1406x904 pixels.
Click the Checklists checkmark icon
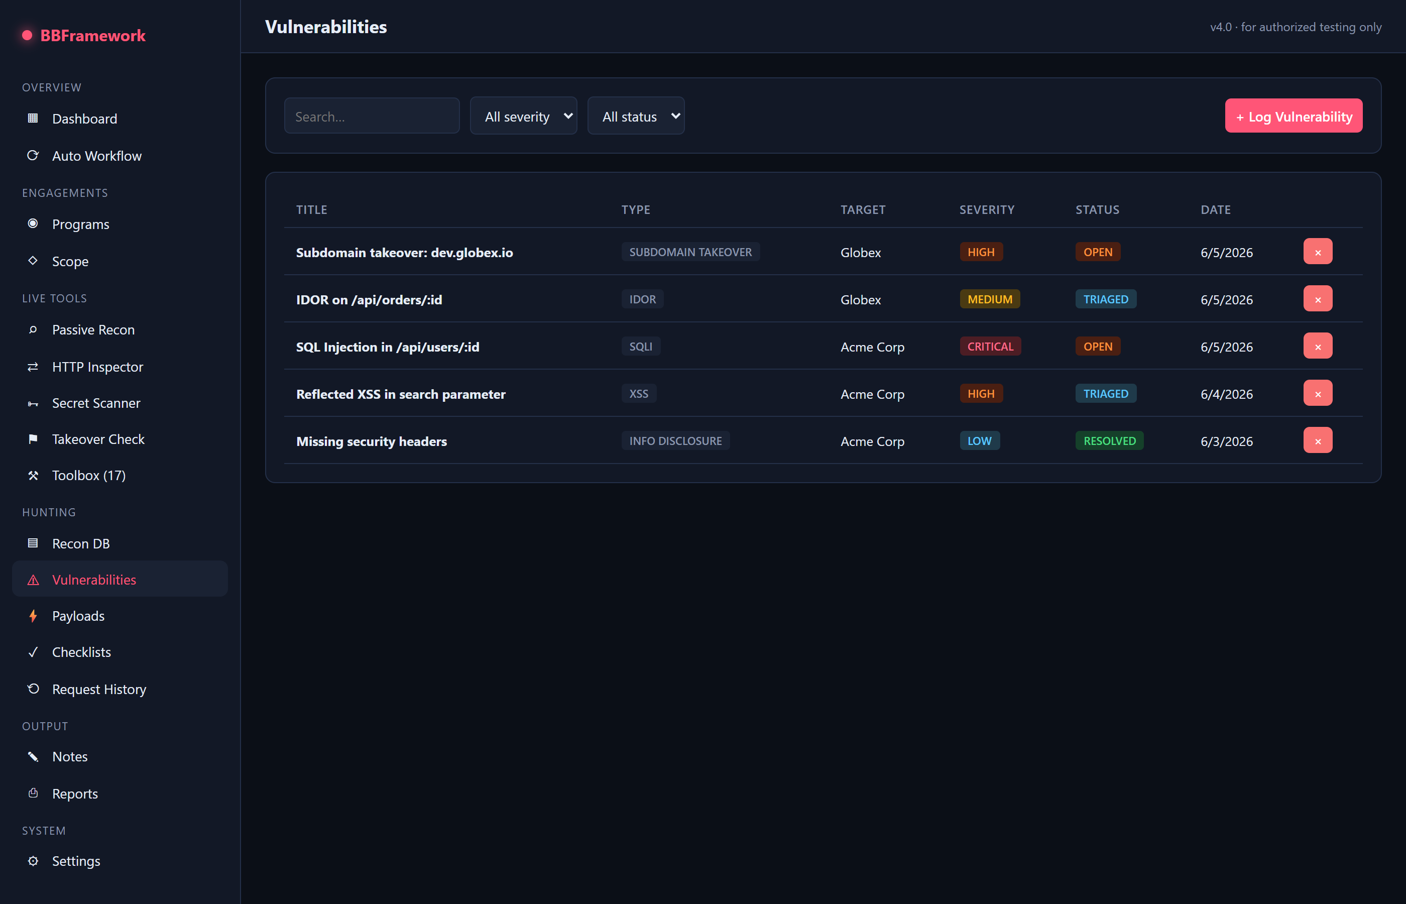pos(33,652)
